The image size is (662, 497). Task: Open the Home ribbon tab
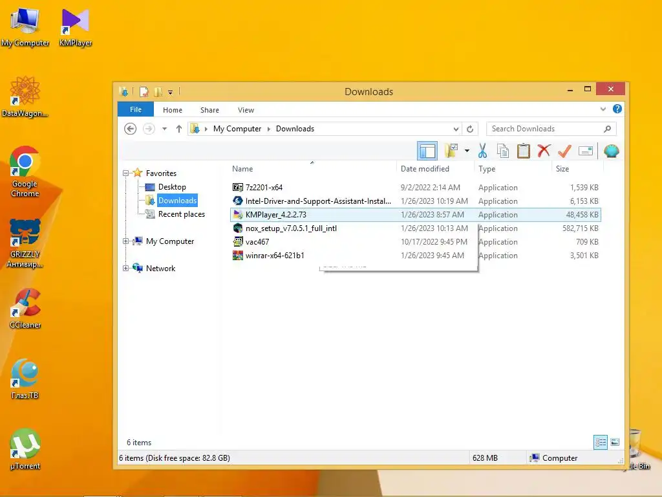[x=173, y=110]
